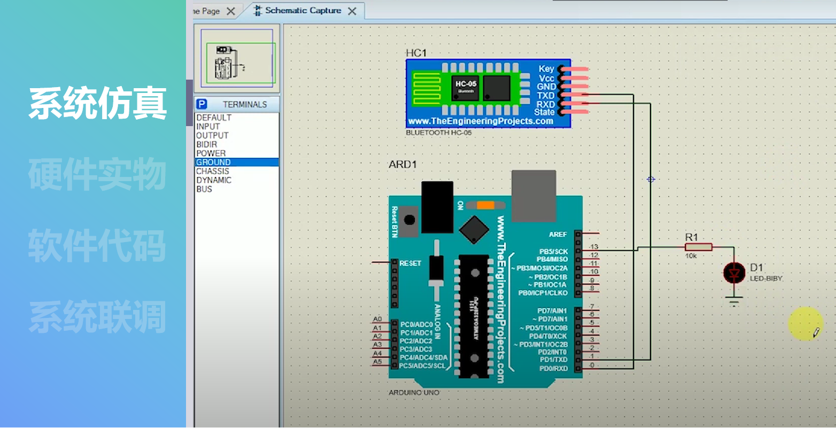Close the Home Page tab
This screenshot has height=428, width=836.
231,11
